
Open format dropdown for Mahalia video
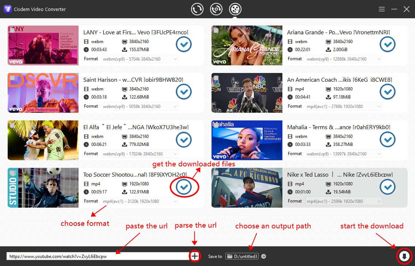click(x=344, y=154)
